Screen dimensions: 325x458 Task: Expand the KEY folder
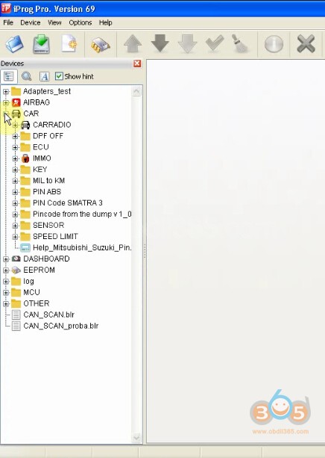click(15, 170)
